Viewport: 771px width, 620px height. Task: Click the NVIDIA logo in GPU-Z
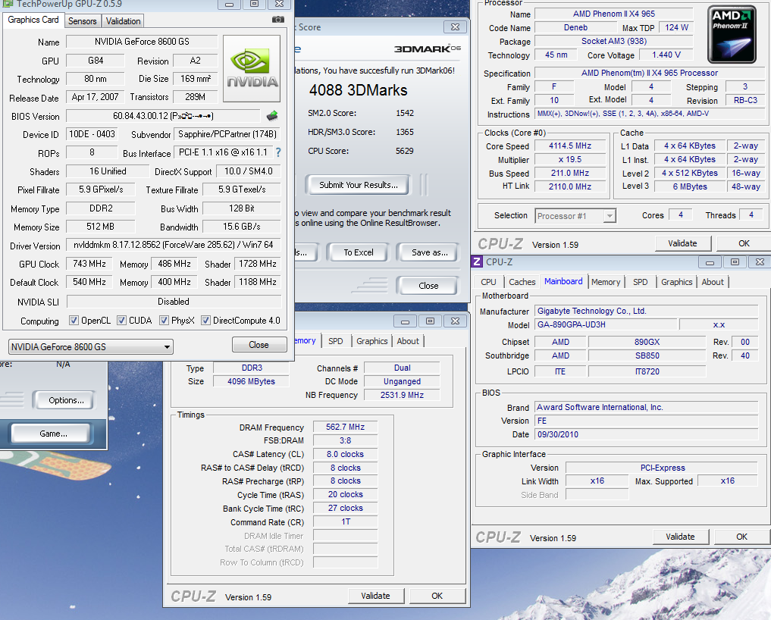click(252, 69)
